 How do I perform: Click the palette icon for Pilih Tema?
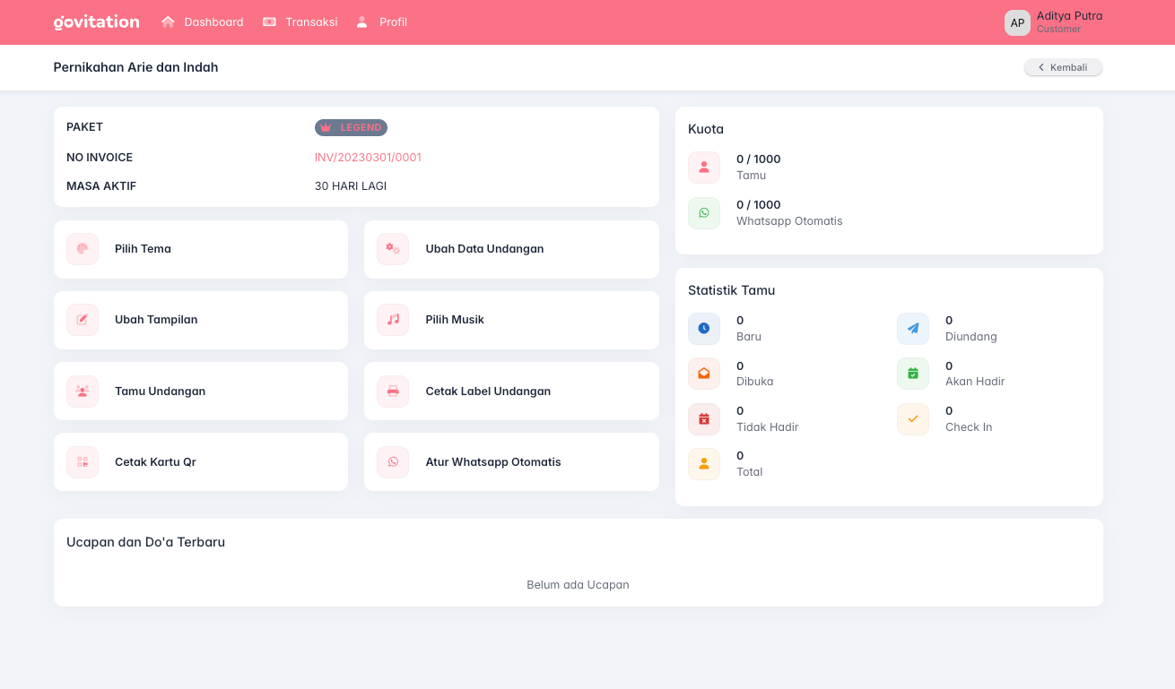(x=83, y=249)
